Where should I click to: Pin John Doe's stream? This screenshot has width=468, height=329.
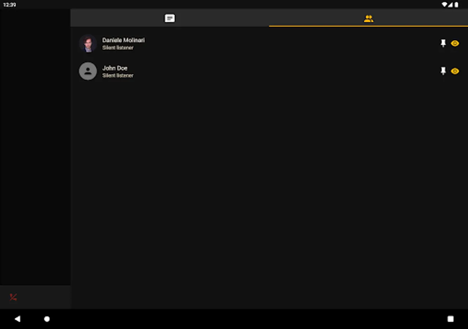click(x=443, y=71)
